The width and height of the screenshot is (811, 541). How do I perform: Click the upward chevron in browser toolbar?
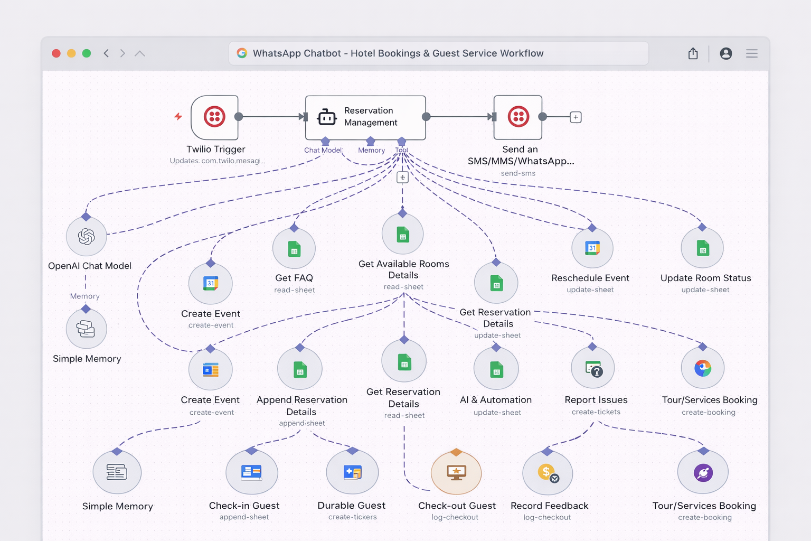pos(139,53)
